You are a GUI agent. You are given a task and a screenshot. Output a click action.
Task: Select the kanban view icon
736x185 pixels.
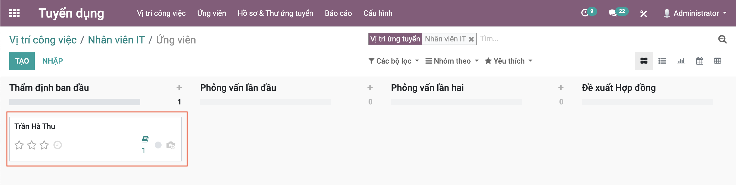point(644,61)
